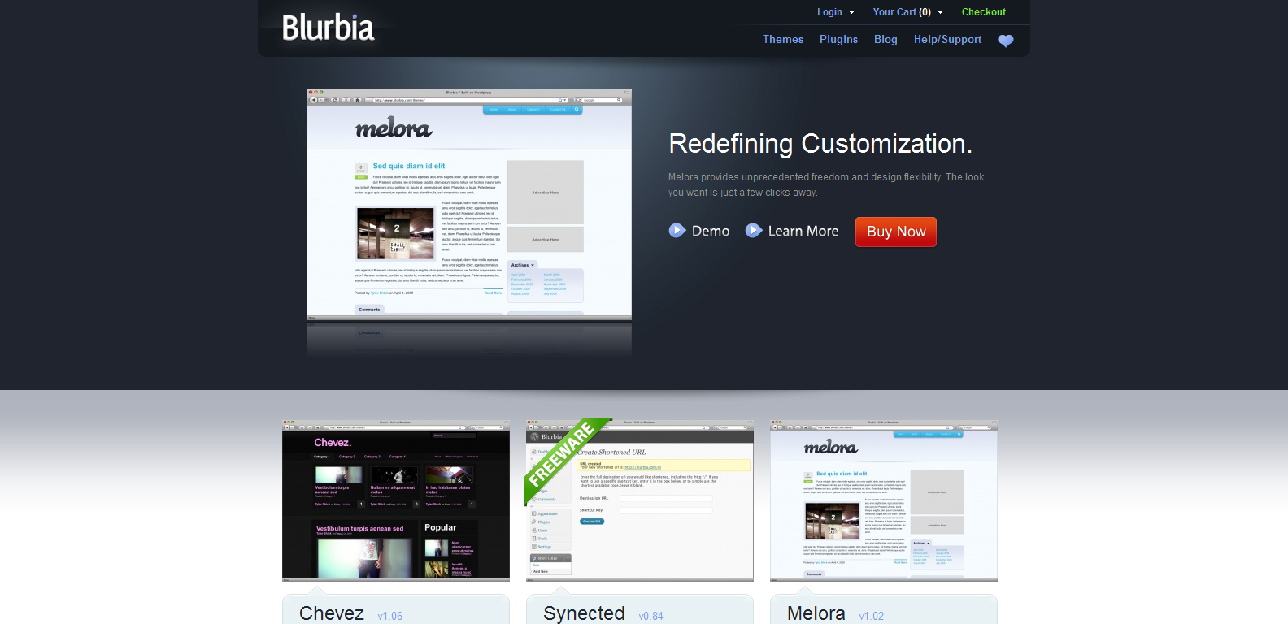Expand the Login dropdown arrow
The width and height of the screenshot is (1288, 624).
pos(851,12)
